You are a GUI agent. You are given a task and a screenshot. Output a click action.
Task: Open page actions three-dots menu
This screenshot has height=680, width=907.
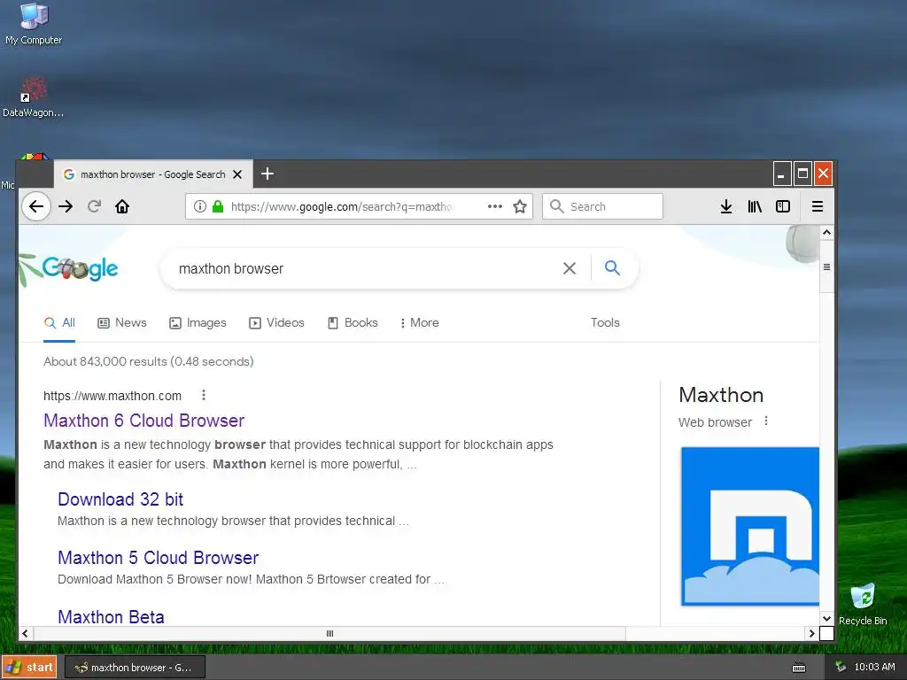(x=494, y=206)
